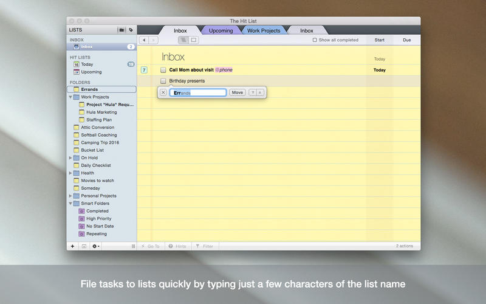The height and width of the screenshot is (304, 486).
Task: Switch to the last Inbox tab
Action: click(x=307, y=30)
